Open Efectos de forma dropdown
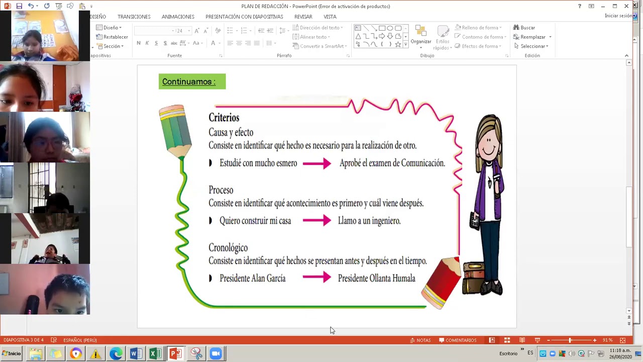 [478, 46]
